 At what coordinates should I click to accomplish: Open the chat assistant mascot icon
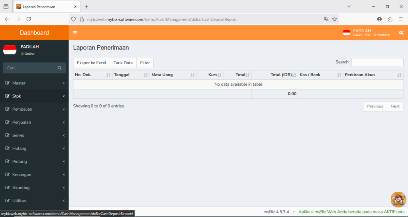coord(398,200)
